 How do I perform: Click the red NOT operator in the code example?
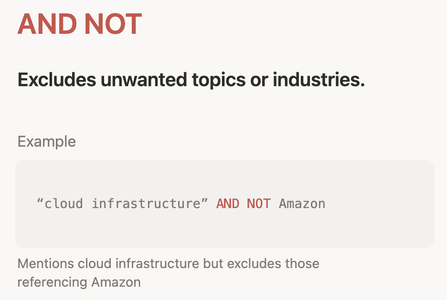(259, 204)
